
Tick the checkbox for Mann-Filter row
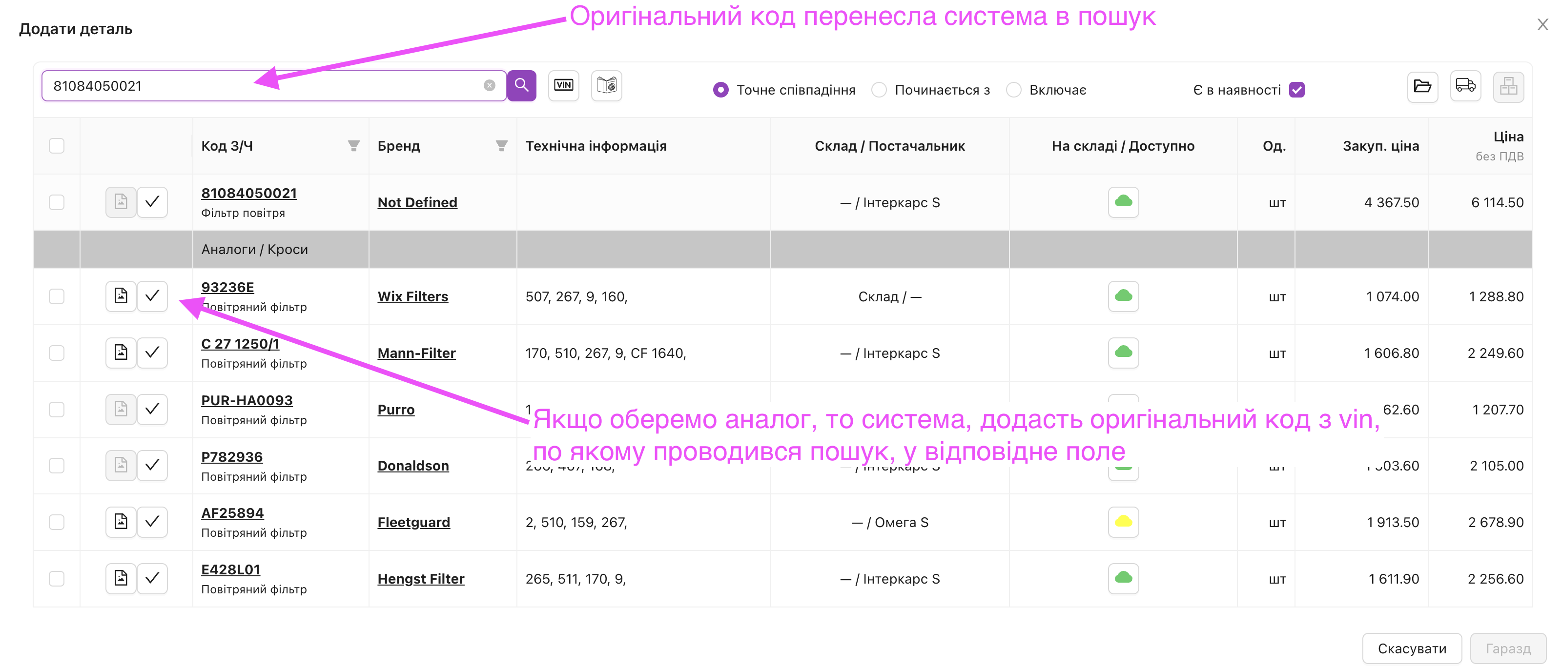point(57,353)
